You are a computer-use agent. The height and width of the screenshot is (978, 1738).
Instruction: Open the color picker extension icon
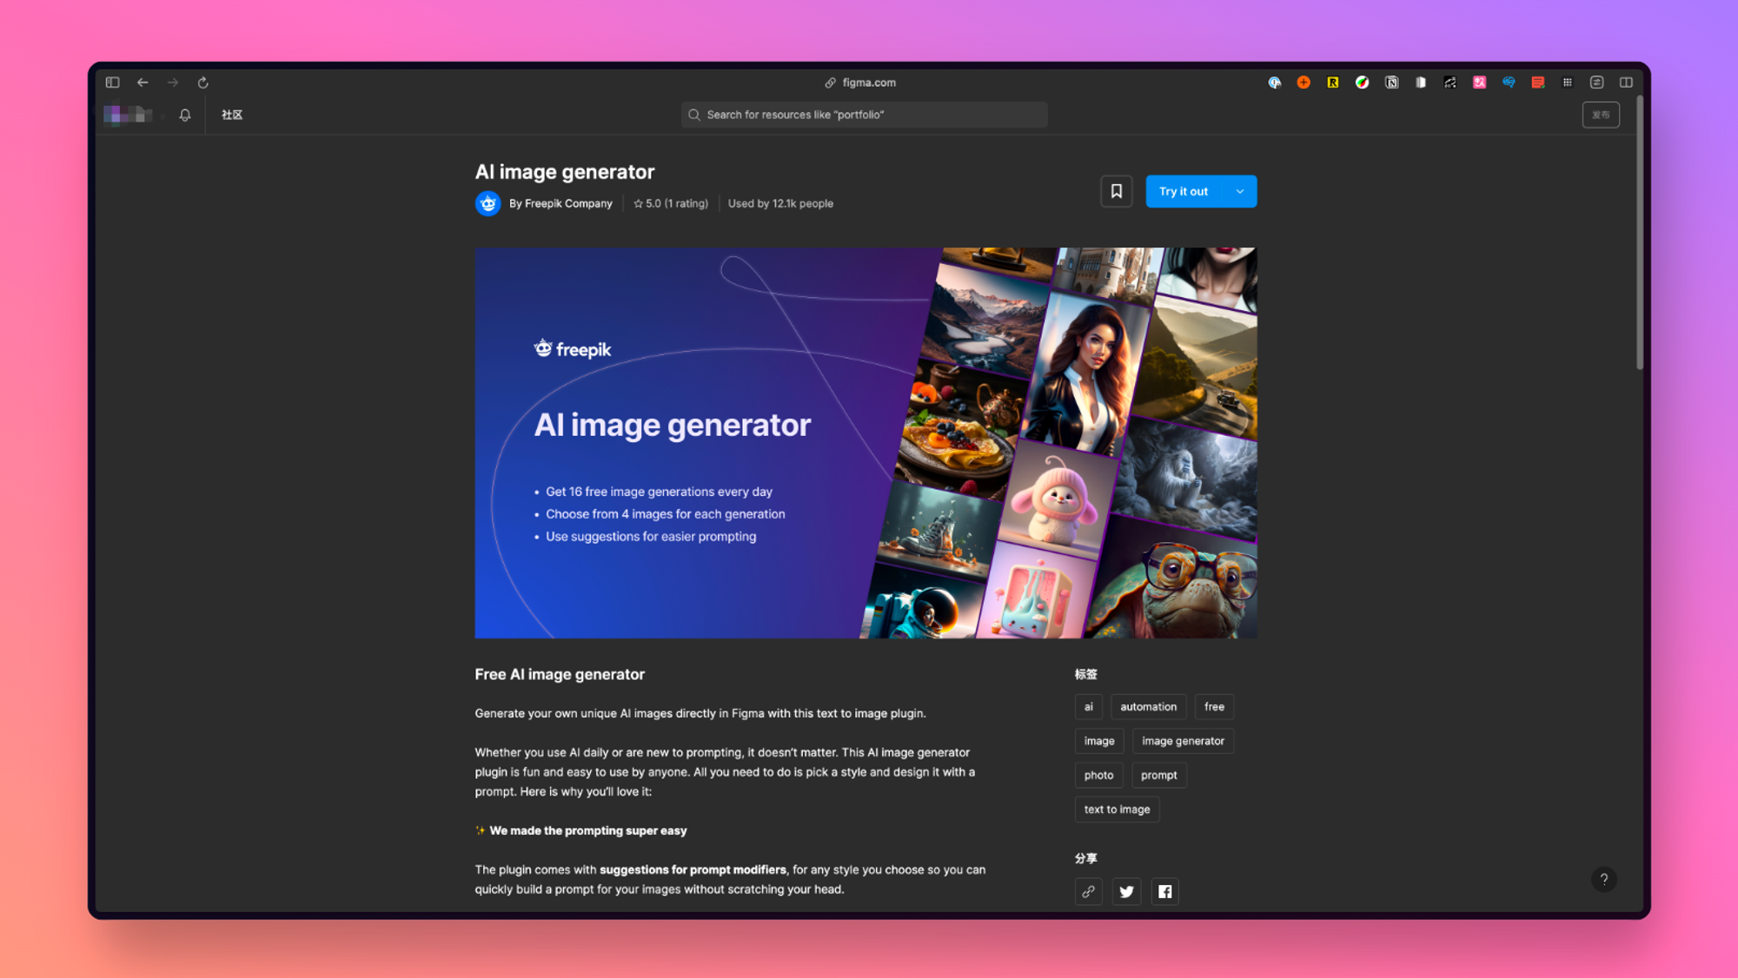(1363, 83)
